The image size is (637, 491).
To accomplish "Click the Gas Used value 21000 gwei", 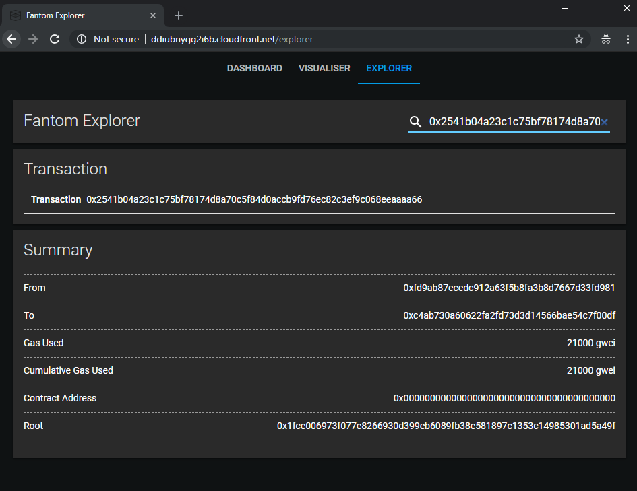I will tap(590, 343).
